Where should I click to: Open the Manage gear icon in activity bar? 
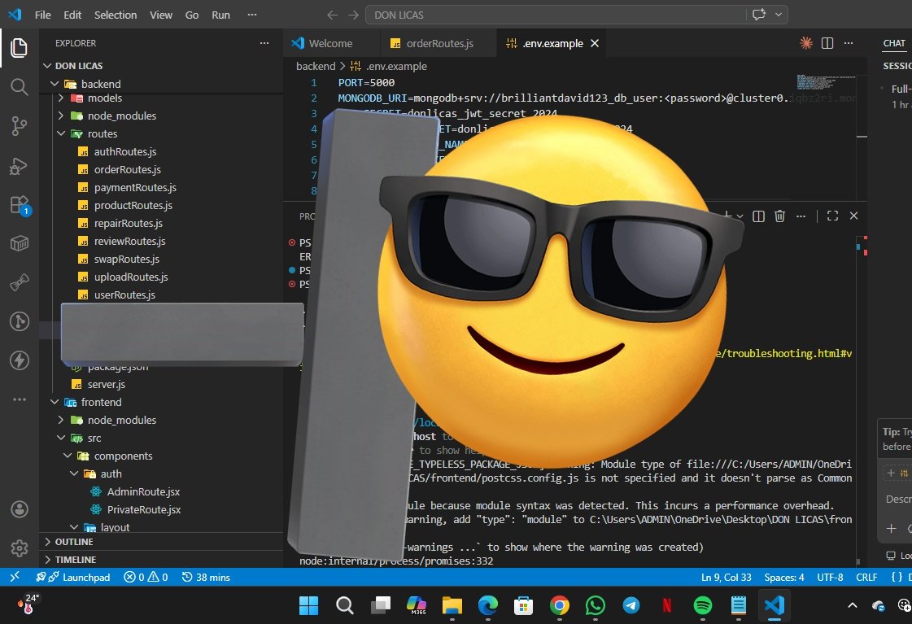(x=20, y=548)
